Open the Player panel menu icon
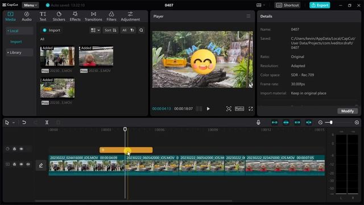Image resolution: width=364 pixels, height=205 pixels. tap(249, 16)
